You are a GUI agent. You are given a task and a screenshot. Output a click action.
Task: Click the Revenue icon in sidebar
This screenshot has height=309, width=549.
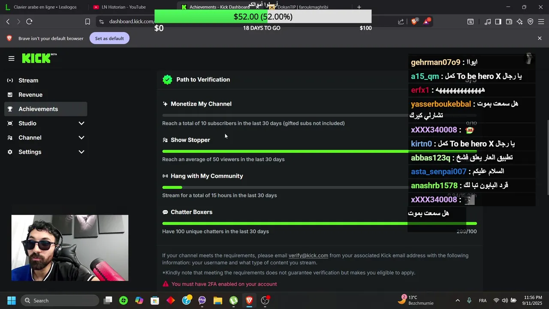(x=10, y=95)
